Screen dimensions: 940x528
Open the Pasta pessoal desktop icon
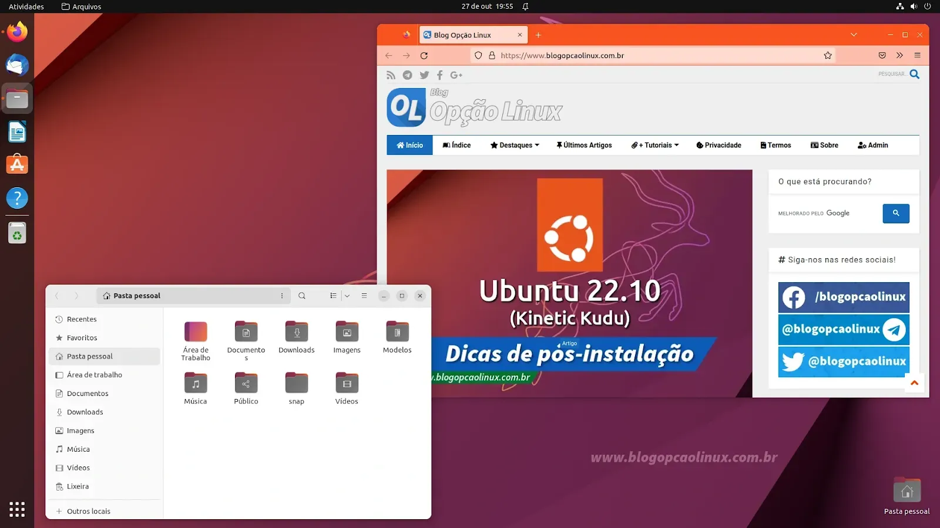click(907, 496)
